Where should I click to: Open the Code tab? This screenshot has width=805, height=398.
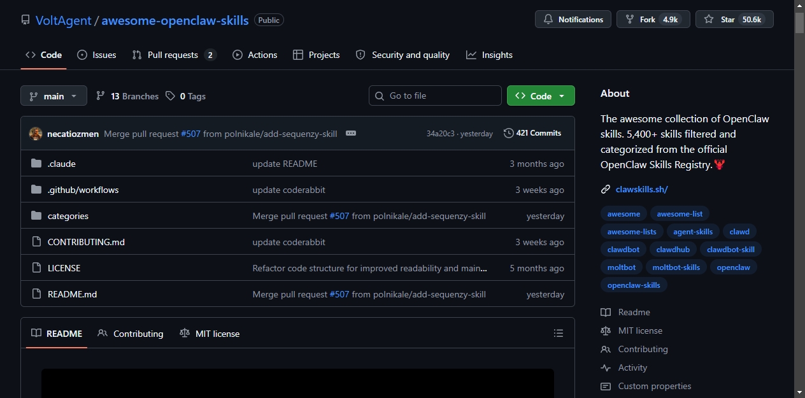43,55
